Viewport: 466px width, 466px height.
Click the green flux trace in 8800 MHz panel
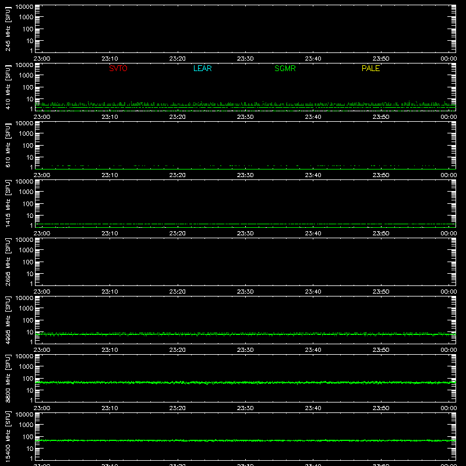[245, 383]
